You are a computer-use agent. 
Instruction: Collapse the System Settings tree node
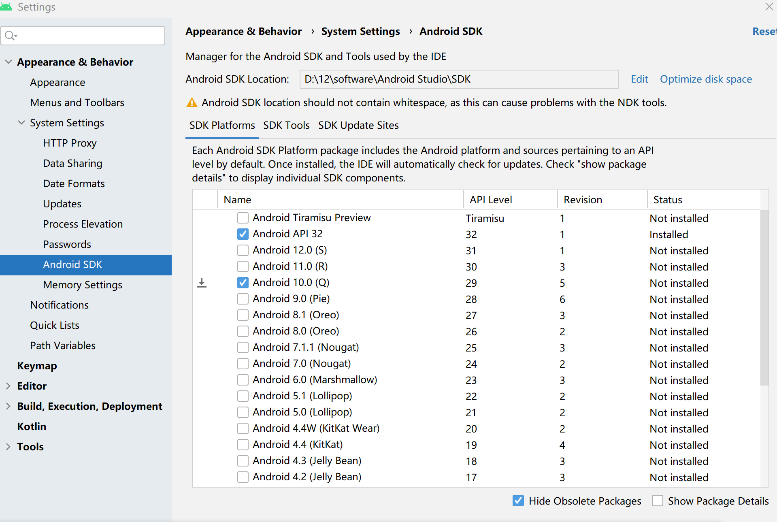[x=21, y=123]
